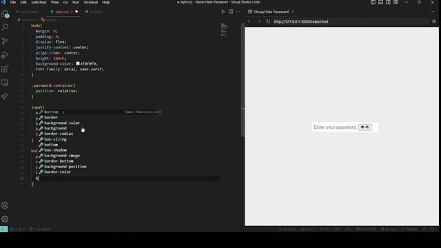This screenshot has width=441, height=248.
Task: Open the Accounts menu icon
Action: tap(5, 205)
